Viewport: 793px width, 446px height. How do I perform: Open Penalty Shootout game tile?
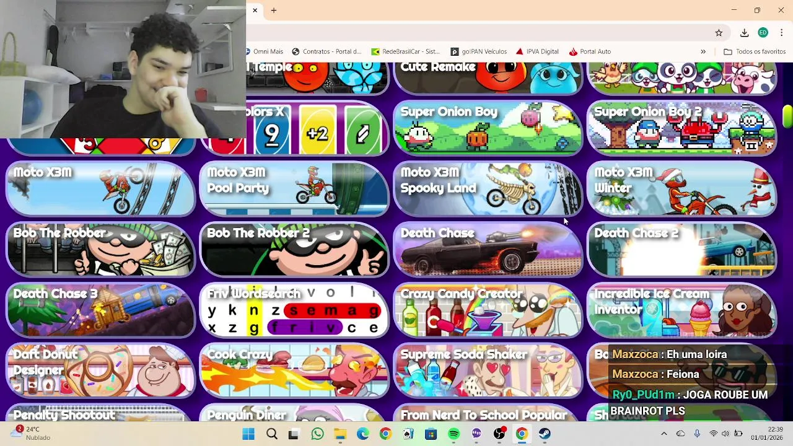[100, 413]
